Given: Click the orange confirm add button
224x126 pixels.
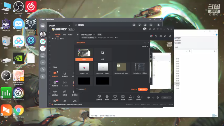Looking at the screenshot, I should click(x=143, y=89).
